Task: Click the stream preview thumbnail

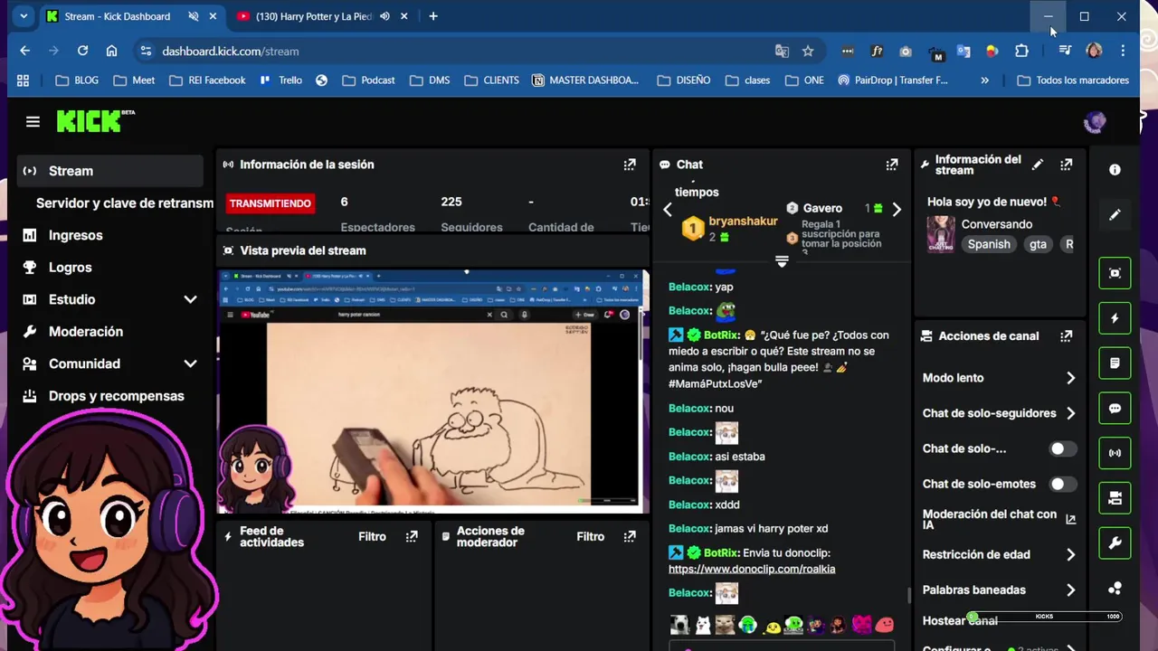Action: [432, 391]
